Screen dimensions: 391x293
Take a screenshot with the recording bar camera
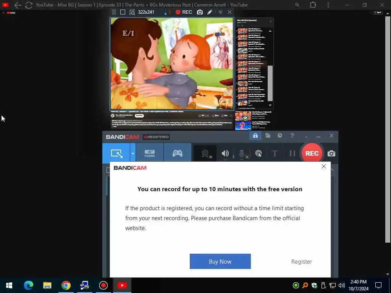click(x=200, y=12)
